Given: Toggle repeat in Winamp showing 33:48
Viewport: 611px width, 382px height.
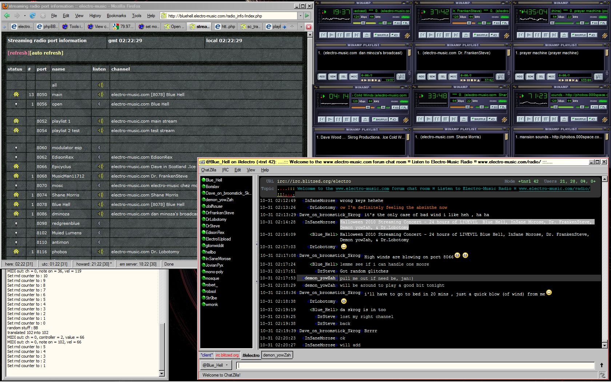Looking at the screenshot, I should point(493,119).
